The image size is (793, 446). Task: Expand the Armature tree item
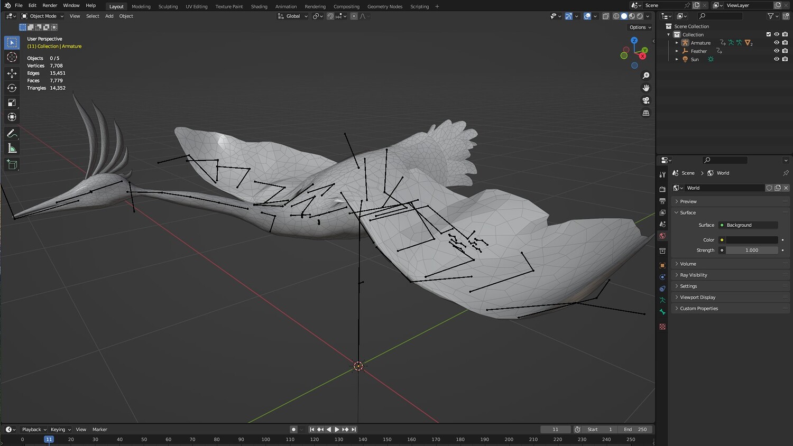click(x=677, y=43)
